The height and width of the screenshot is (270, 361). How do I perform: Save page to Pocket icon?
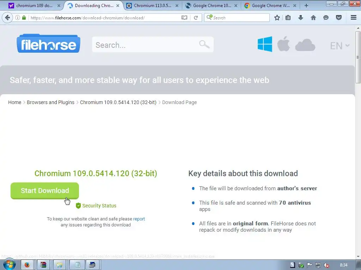coord(339,18)
